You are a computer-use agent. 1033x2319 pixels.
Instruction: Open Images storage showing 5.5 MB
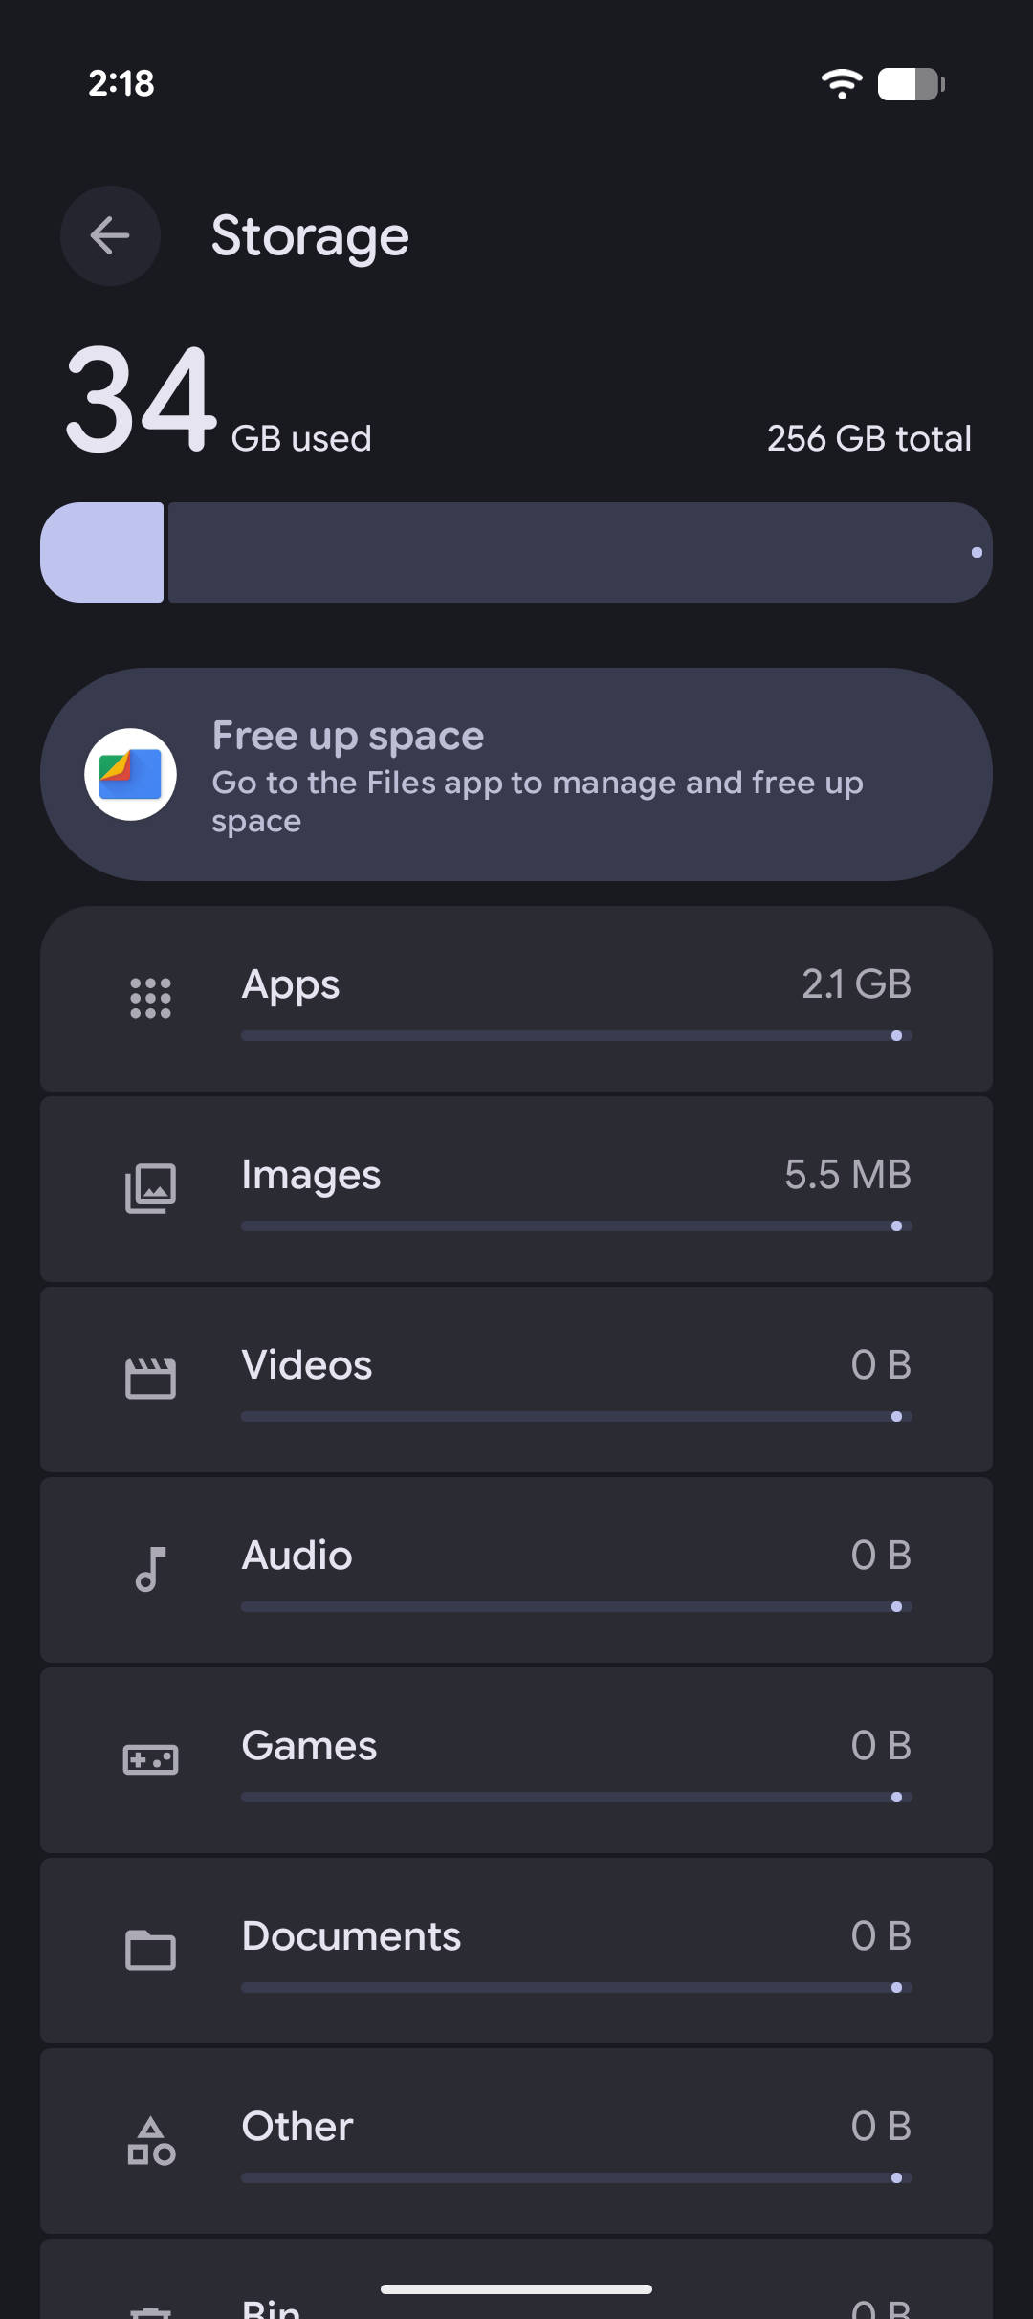click(x=516, y=1189)
